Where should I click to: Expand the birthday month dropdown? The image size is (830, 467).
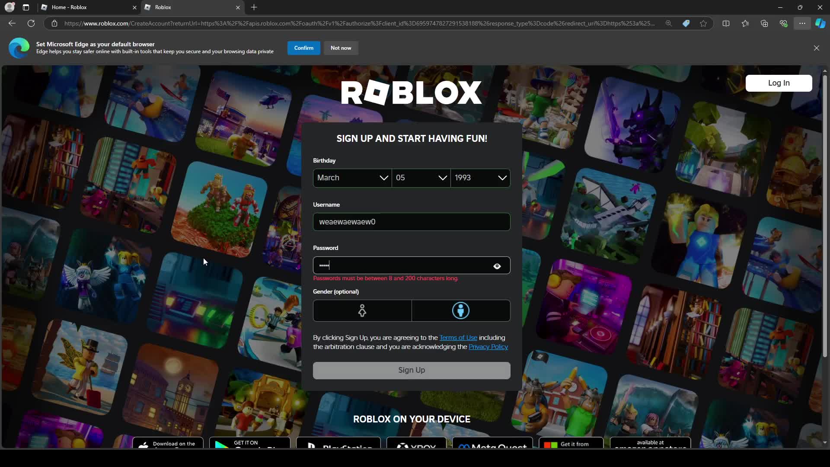(352, 178)
